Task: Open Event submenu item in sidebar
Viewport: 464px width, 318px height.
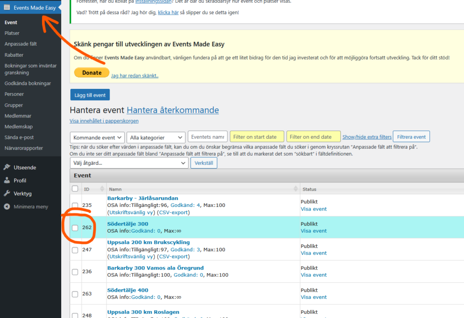Action: [x=11, y=23]
